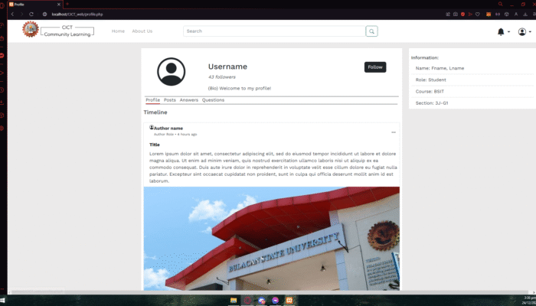The height and width of the screenshot is (306, 536).
Task: Click the small author avatar icon
Action: coord(152,128)
